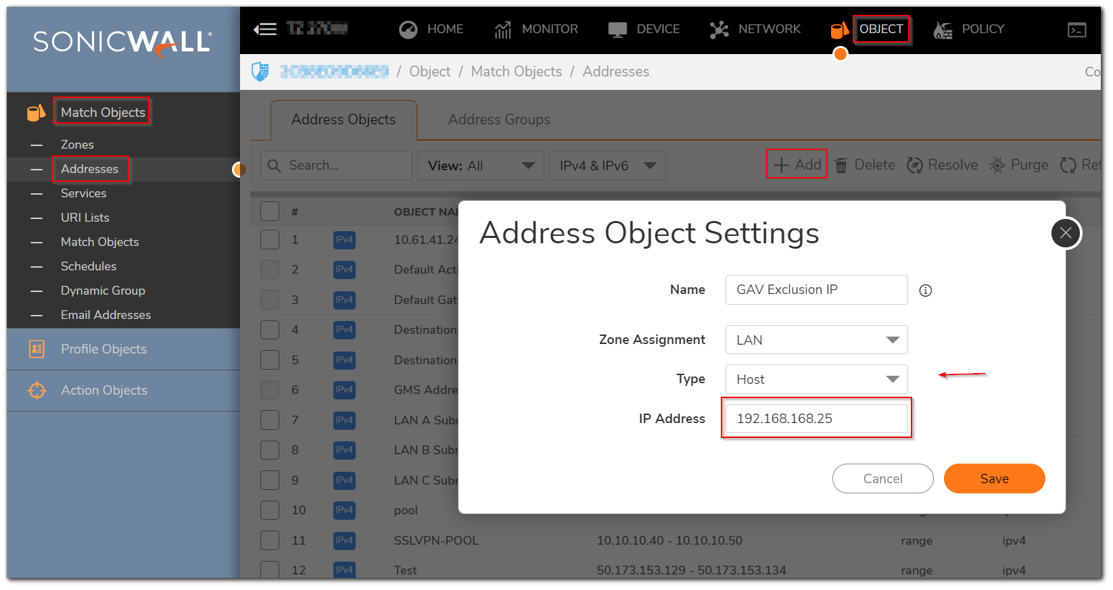Image resolution: width=1113 pixels, height=590 pixels.
Task: Click the Profile Objects sidebar icon
Action: [x=37, y=349]
